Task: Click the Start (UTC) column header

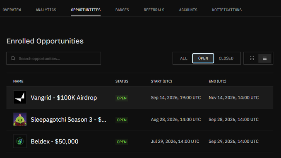Action: point(161,81)
